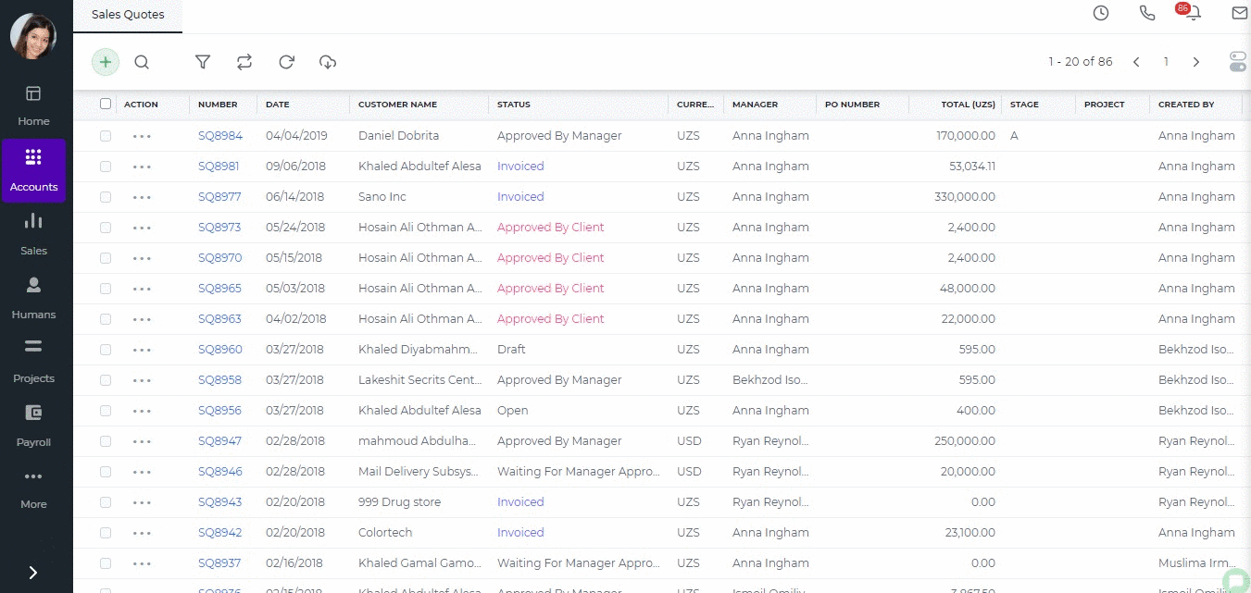Open the mail envelope icon

click(x=1239, y=13)
